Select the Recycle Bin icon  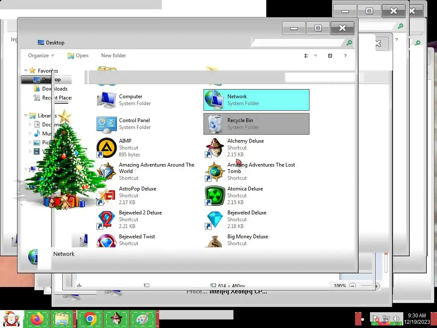point(214,124)
